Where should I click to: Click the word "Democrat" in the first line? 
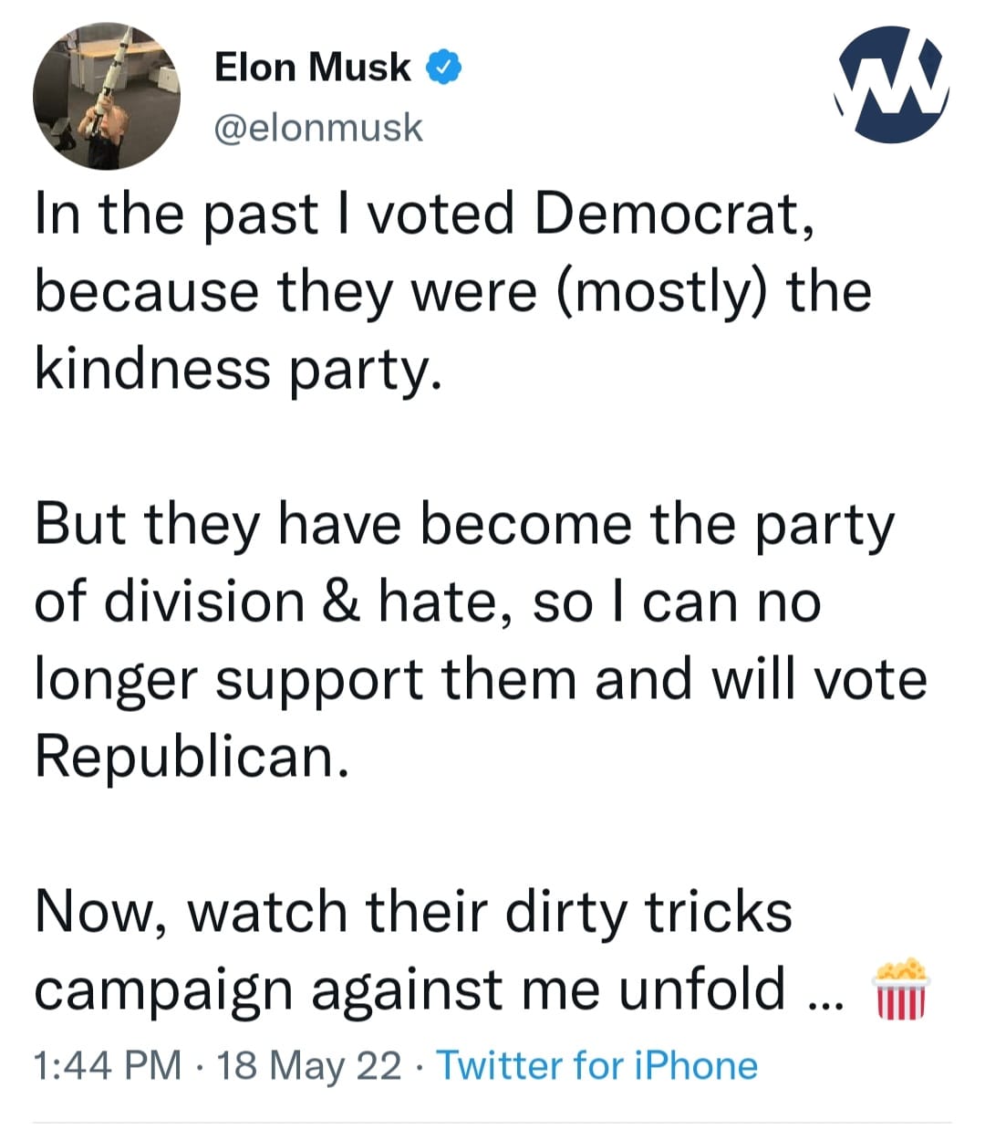coord(669,214)
